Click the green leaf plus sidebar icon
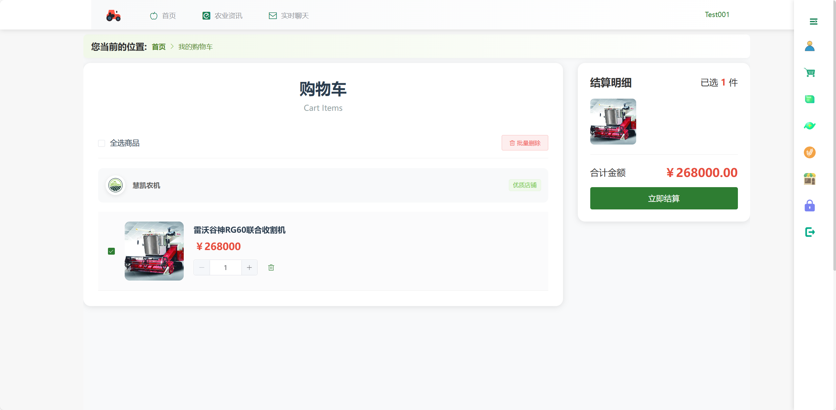The width and height of the screenshot is (836, 410). click(x=810, y=126)
